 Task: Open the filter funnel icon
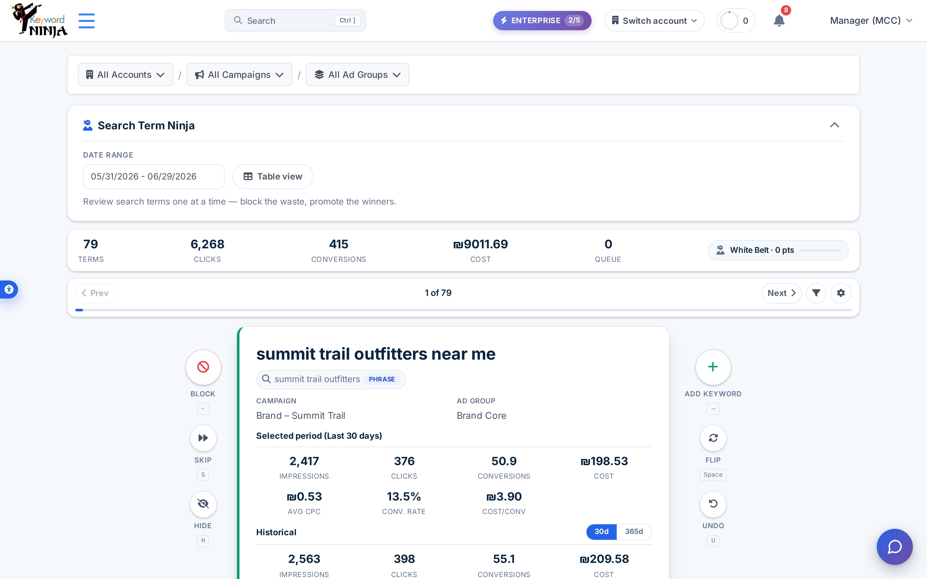[x=816, y=293]
